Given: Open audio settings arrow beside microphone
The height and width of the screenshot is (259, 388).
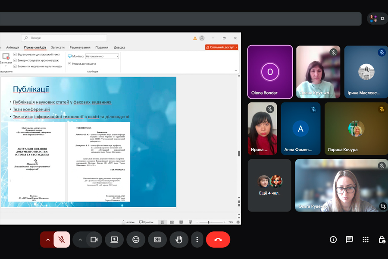Looking at the screenshot, I should pyautogui.click(x=48, y=240).
